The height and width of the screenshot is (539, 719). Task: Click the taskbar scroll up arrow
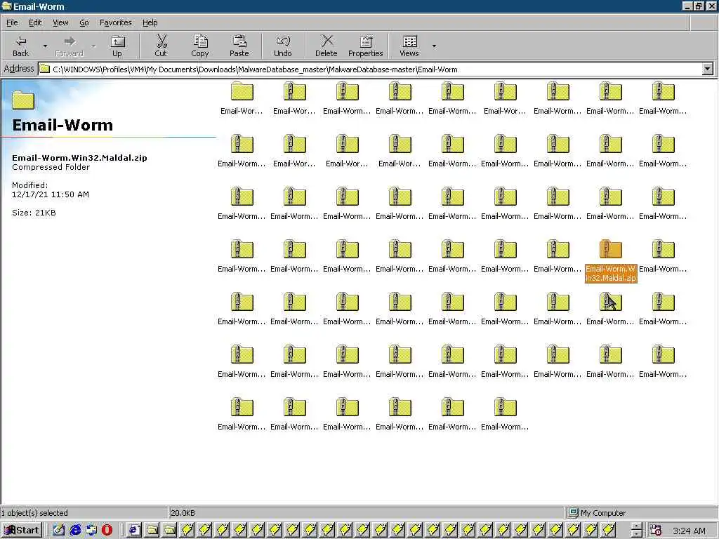636,526
